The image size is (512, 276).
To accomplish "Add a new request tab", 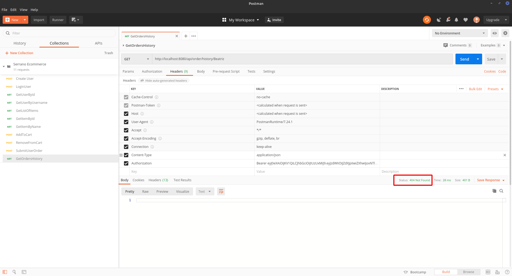I will click(x=186, y=36).
